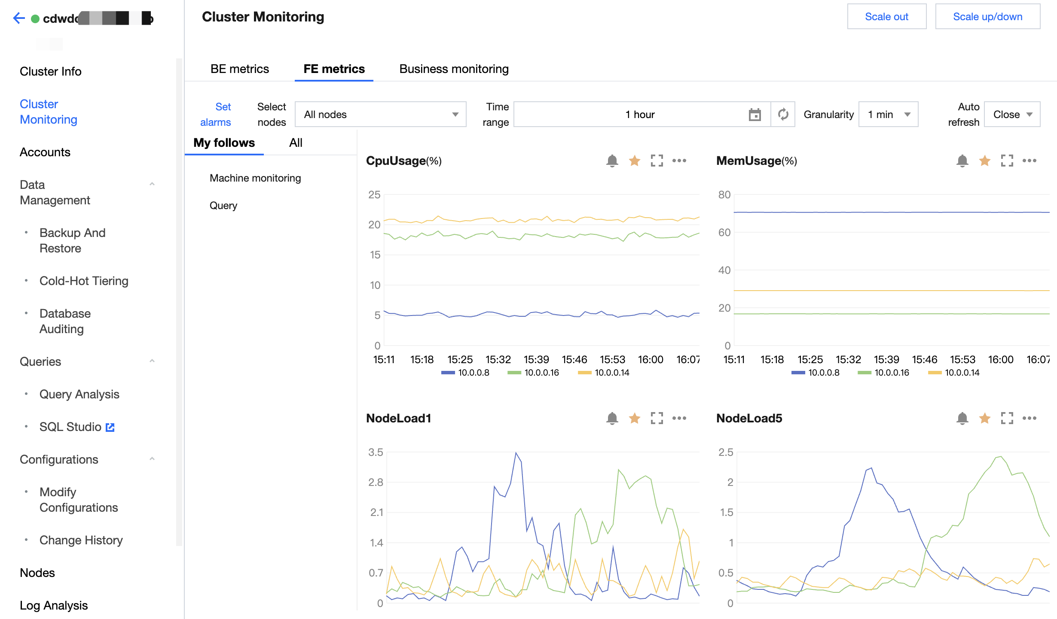This screenshot has height=619, width=1057.
Task: Open the Granularity 1 min dropdown
Action: pos(888,115)
